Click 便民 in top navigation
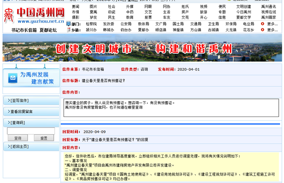 (x=222, y=7)
